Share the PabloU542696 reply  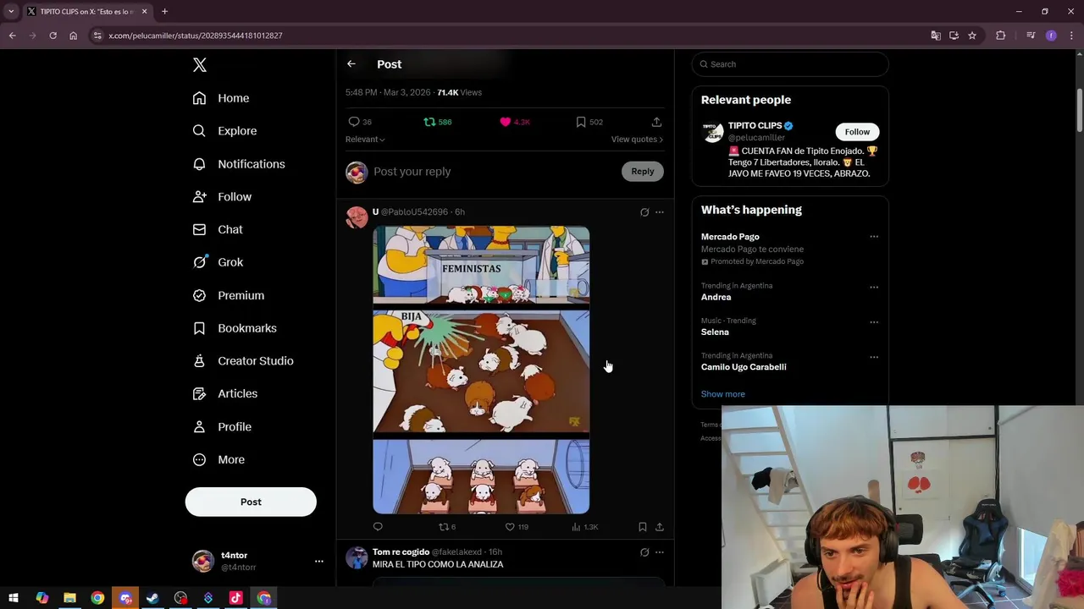(660, 527)
